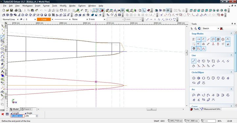Open the properties icon beside the cancel X
The height and width of the screenshot is (123, 237).
(x=7, y=114)
